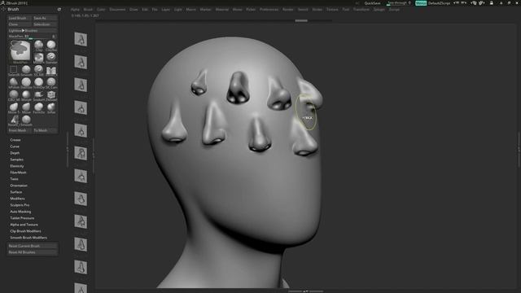Expand the Modifiers section
Image resolution: width=521 pixels, height=293 pixels.
(17, 199)
